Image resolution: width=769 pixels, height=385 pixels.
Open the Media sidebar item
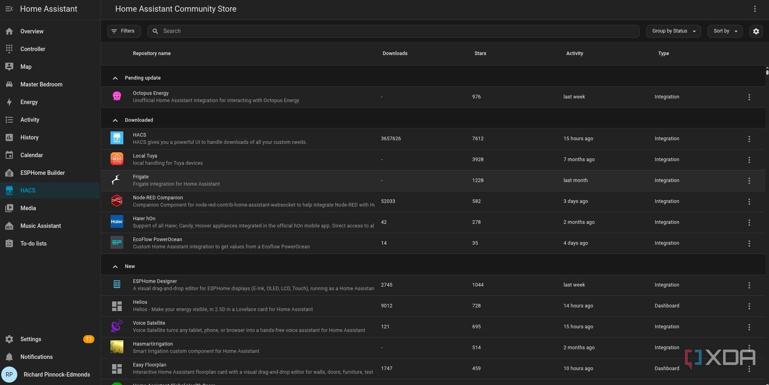50,208
